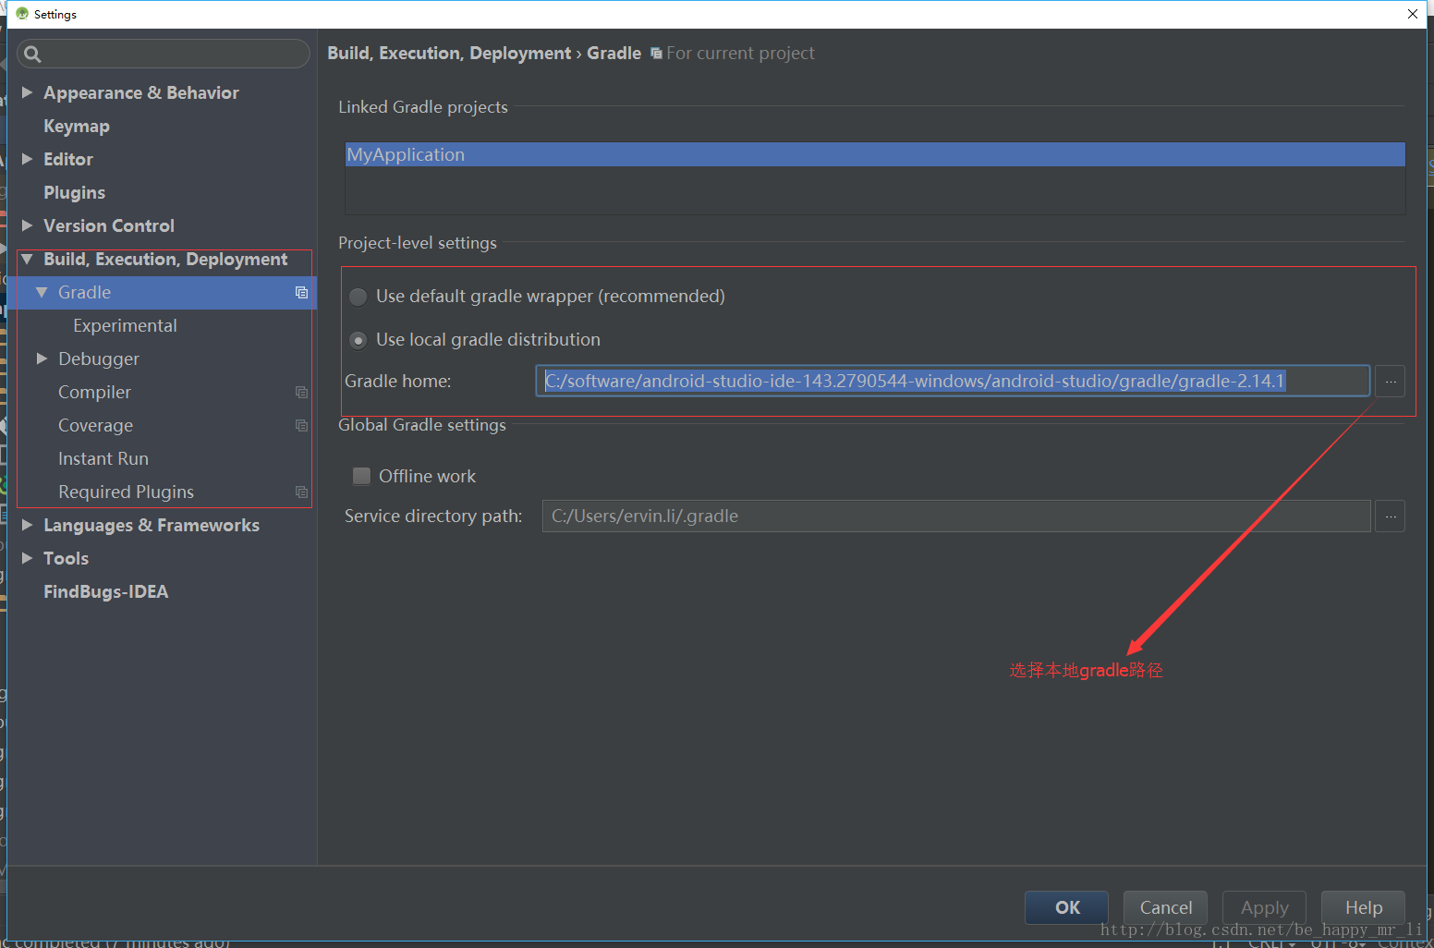The height and width of the screenshot is (948, 1434).
Task: Click the project-level icon beside Gradle row
Action: click(301, 292)
